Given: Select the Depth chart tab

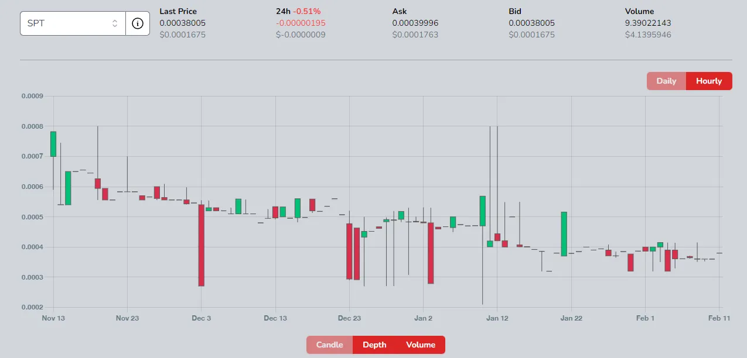Looking at the screenshot, I should (x=374, y=345).
